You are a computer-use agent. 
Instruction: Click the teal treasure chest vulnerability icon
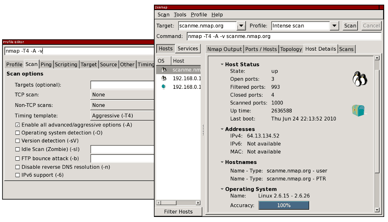click(359, 110)
